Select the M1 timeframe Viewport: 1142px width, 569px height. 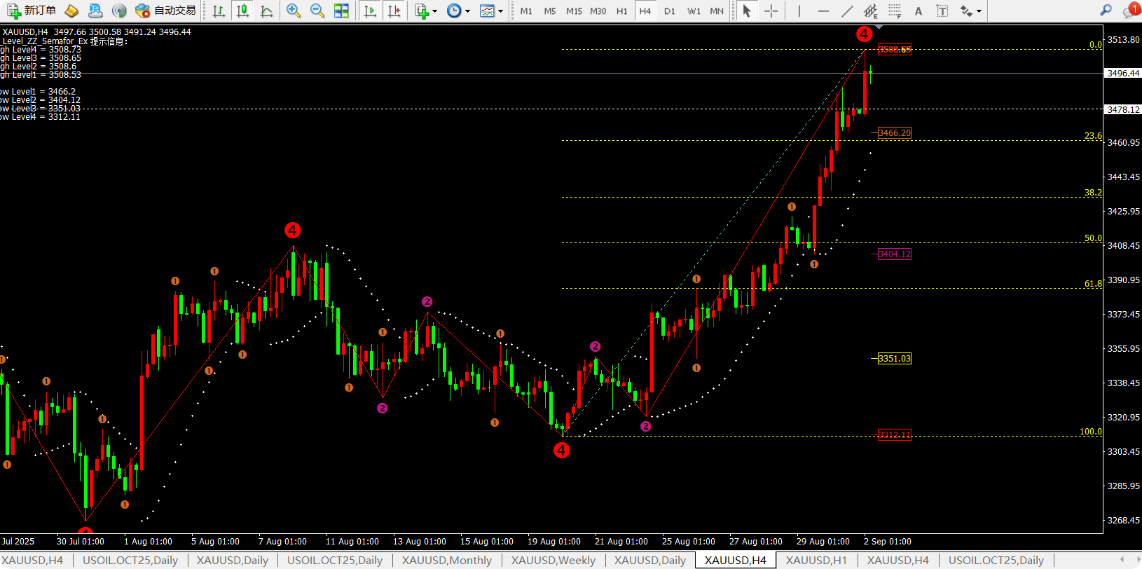coord(526,11)
